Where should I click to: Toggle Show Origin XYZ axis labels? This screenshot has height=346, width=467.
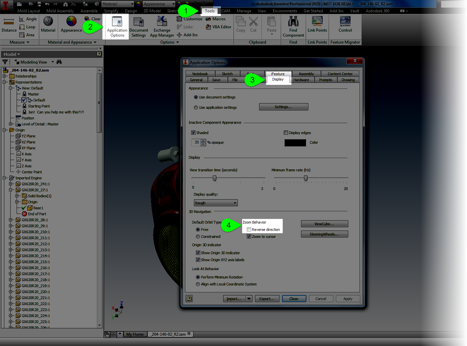pos(198,260)
